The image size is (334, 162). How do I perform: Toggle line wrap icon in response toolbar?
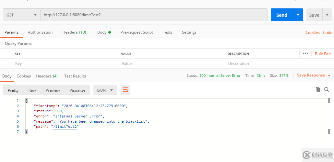coord(125,90)
